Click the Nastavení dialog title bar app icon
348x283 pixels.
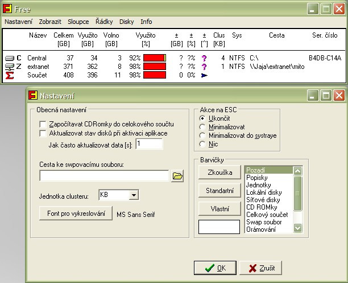pos(32,95)
